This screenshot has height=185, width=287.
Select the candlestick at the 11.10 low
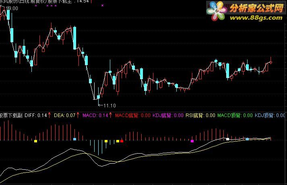click(x=99, y=97)
